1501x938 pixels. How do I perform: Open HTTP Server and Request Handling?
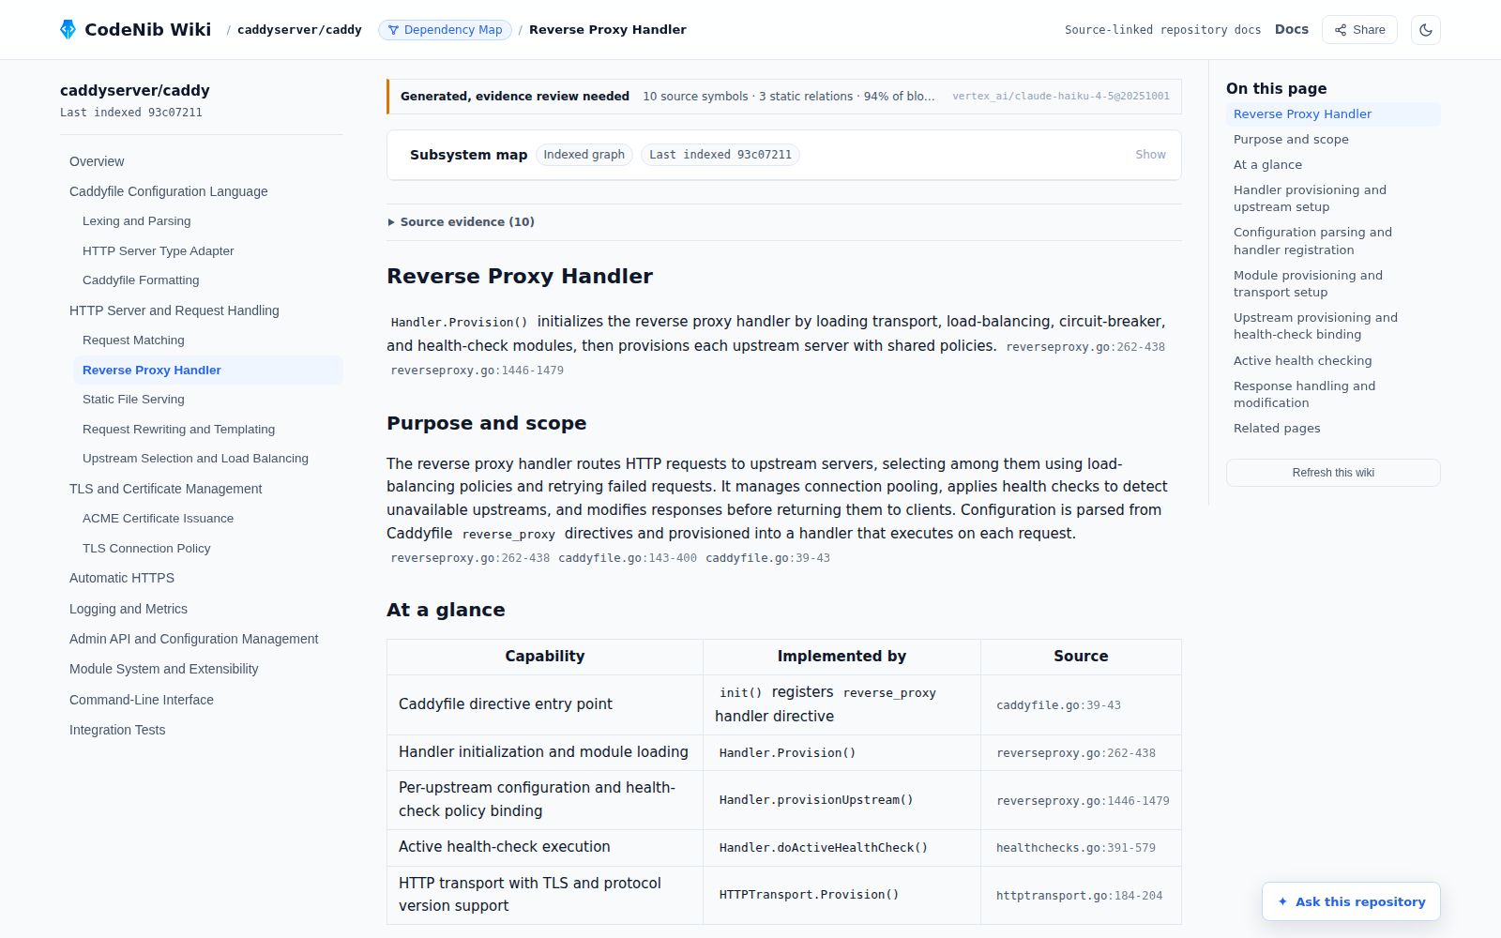[x=174, y=310]
